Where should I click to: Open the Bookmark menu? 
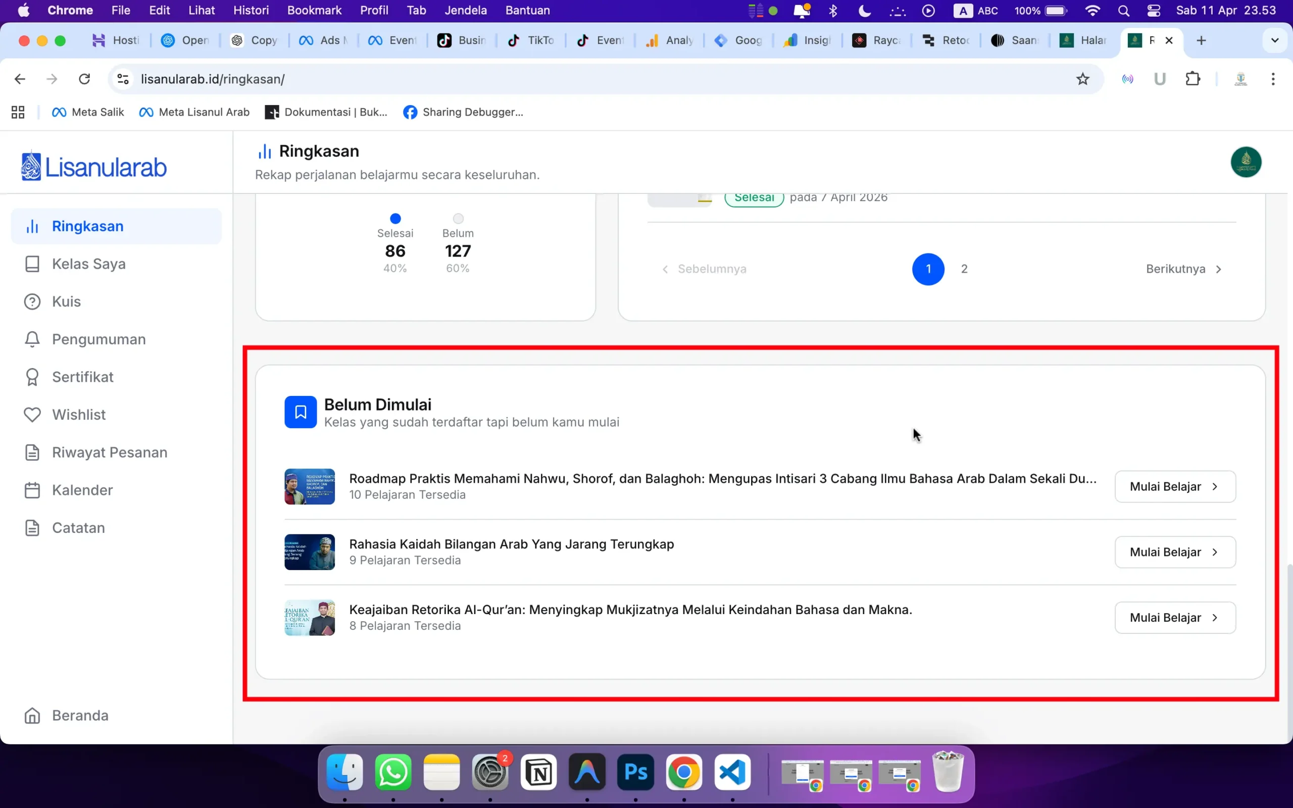pos(314,10)
